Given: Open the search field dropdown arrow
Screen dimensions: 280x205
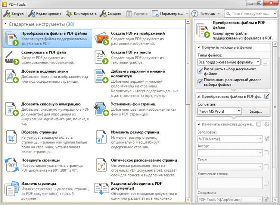Looking at the screenshot, I should coord(274,13).
